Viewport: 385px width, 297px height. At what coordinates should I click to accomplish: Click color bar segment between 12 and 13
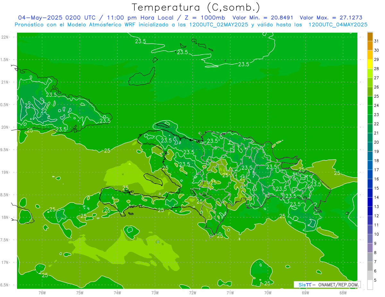click(x=370, y=211)
